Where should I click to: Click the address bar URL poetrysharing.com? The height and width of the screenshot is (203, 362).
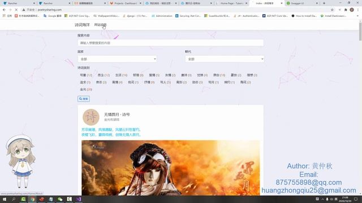(50, 10)
